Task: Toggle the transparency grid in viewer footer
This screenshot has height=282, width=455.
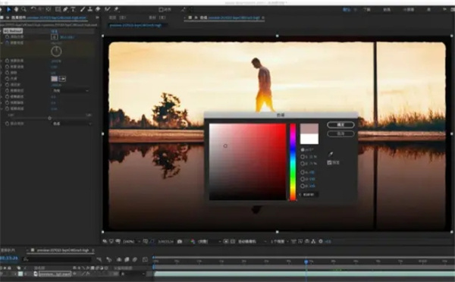Action: pos(233,241)
